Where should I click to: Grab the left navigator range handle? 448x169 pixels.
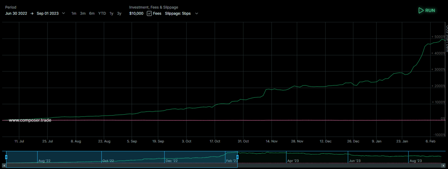coord(6,157)
